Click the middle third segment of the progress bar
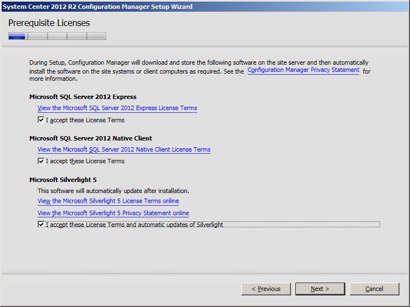This screenshot has width=410, height=307. [x=57, y=37]
